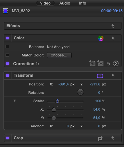
Task: Click the Scale X slider handle
Action: pyautogui.click(x=54, y=109)
